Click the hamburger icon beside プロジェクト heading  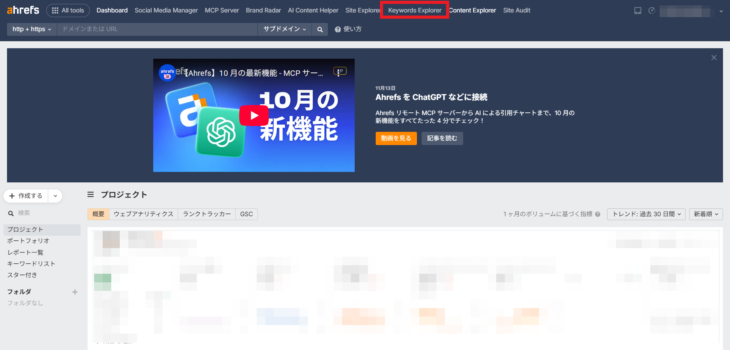point(90,194)
